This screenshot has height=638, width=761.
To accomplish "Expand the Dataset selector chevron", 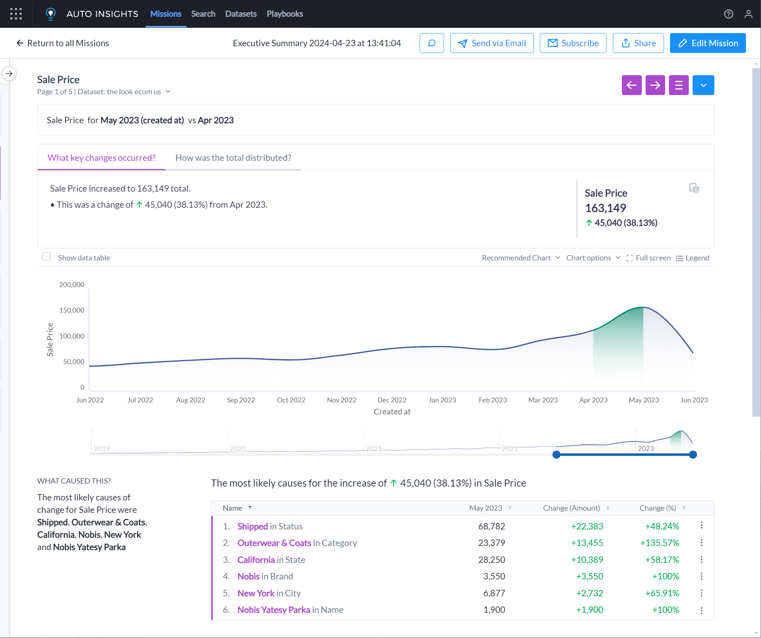I will pyautogui.click(x=168, y=91).
